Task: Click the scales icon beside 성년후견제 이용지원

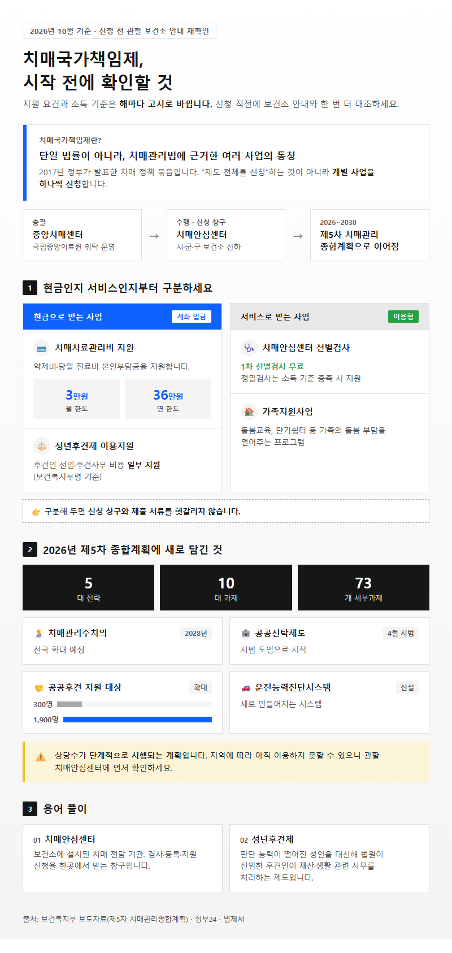Action: [42, 446]
